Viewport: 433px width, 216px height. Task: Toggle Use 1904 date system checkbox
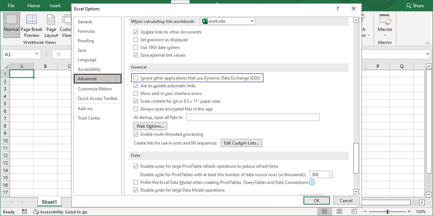tap(136, 48)
